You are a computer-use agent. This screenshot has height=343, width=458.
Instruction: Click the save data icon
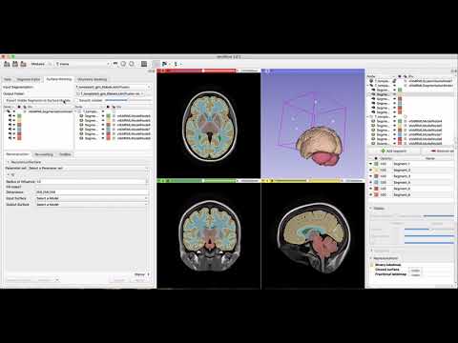point(23,64)
